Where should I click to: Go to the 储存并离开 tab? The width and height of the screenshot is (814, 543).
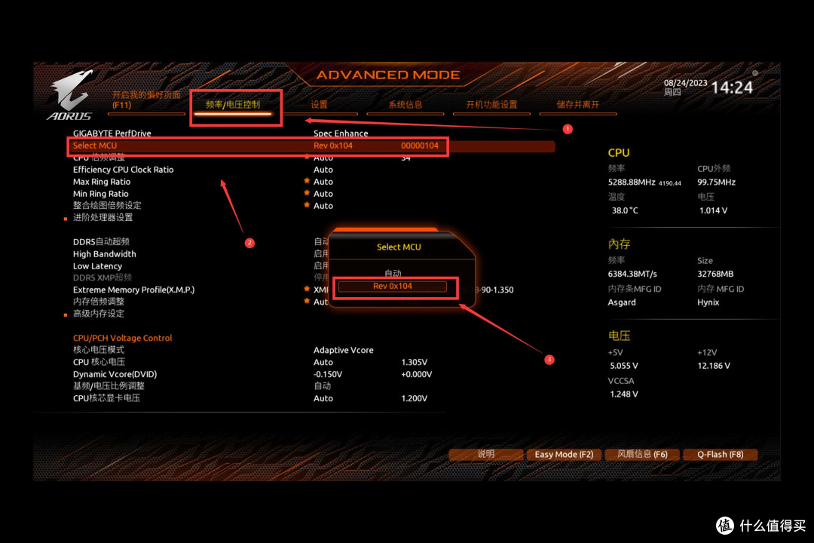point(578,104)
